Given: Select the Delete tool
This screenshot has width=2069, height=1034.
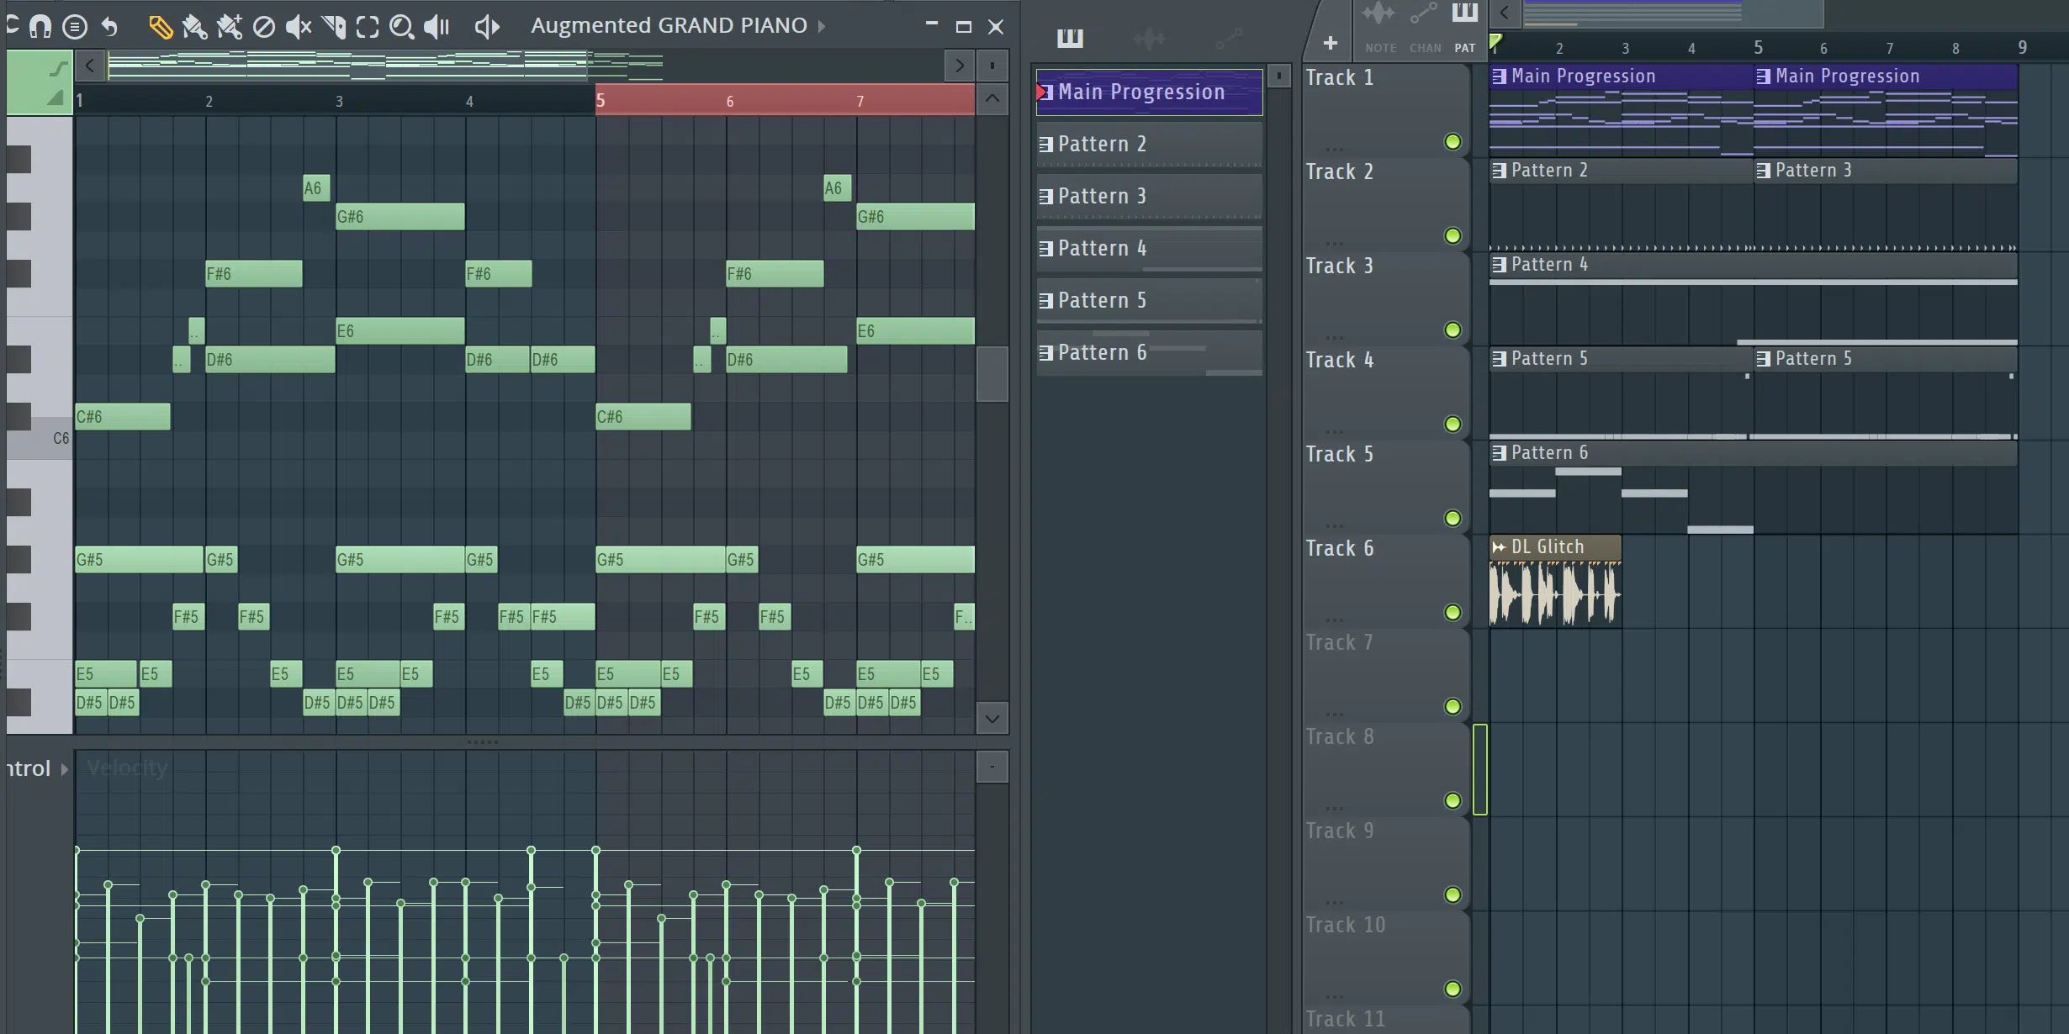Looking at the screenshot, I should point(263,26).
